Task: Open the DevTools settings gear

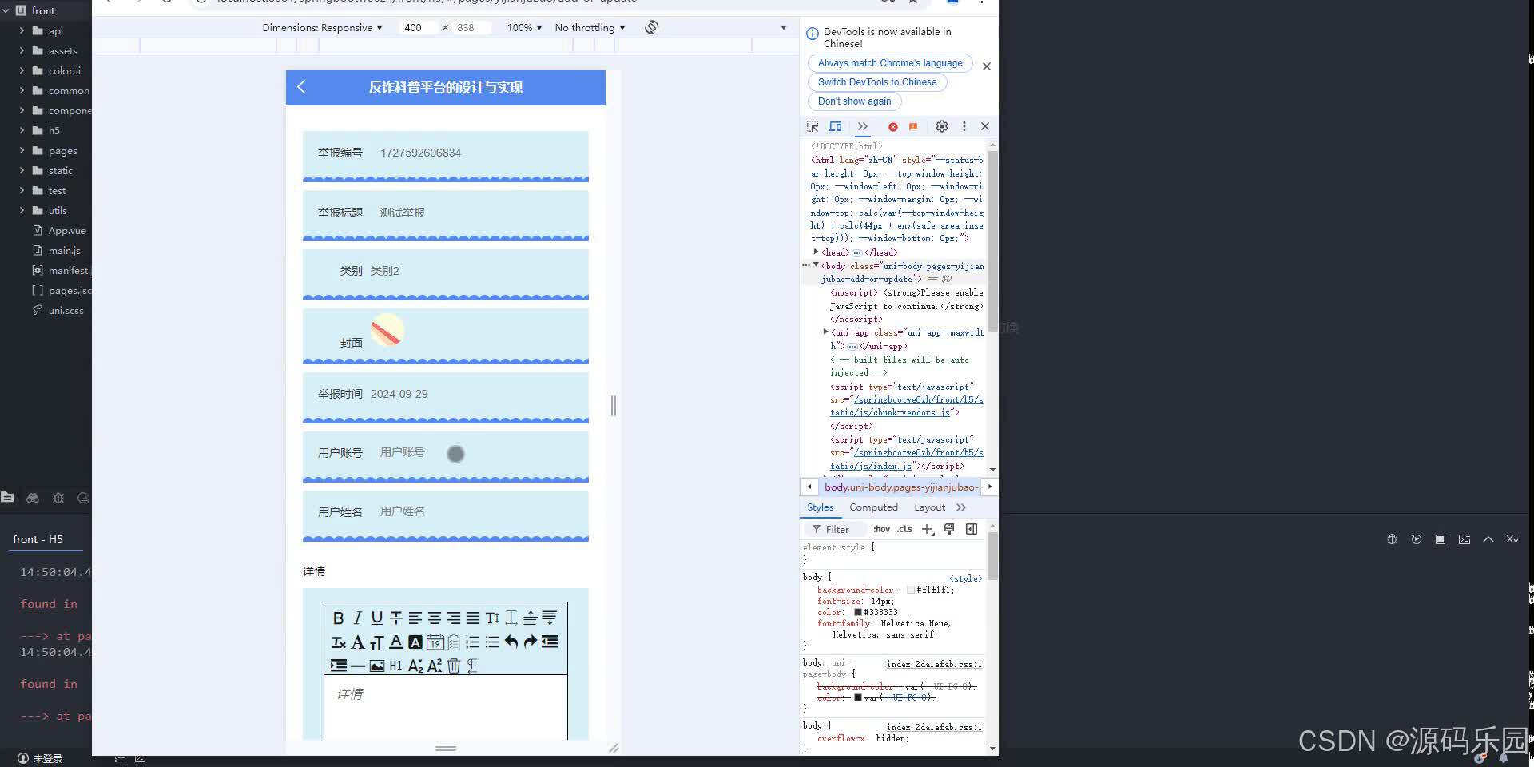Action: coord(941,126)
